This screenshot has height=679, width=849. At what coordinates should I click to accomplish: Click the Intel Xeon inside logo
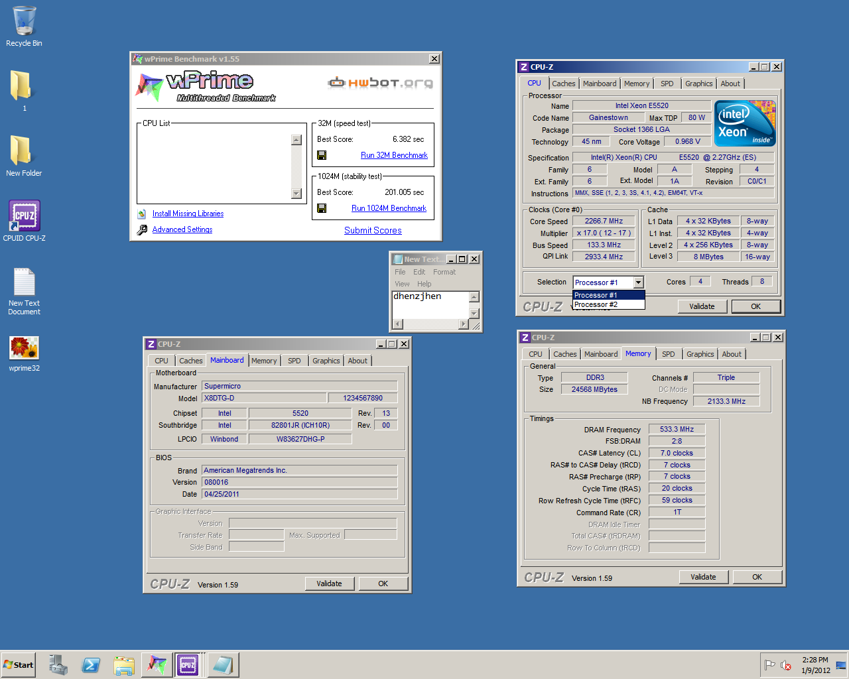745,123
